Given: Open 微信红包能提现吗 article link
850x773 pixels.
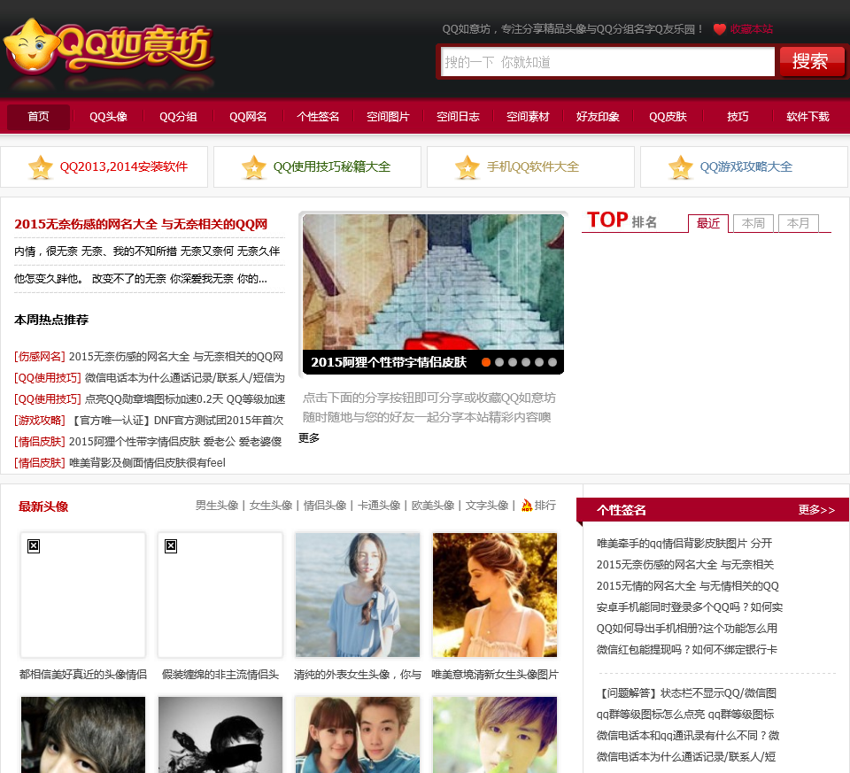Looking at the screenshot, I should [687, 650].
